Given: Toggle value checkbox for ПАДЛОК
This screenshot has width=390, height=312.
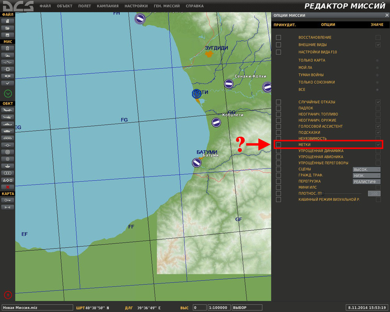Looking at the screenshot, I should 378,108.
